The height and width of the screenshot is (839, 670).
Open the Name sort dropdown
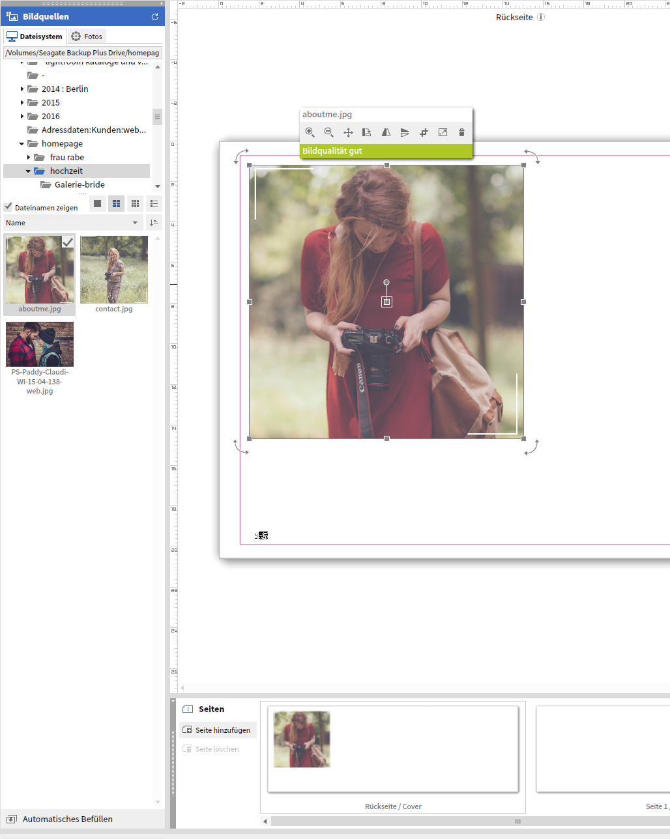pyautogui.click(x=72, y=223)
